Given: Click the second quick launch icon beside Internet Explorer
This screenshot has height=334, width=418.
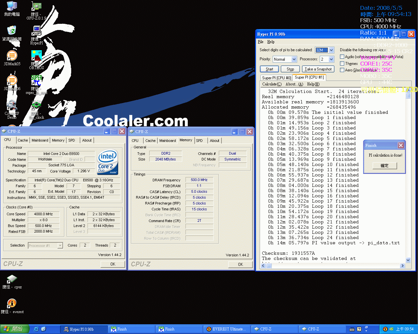Looking at the screenshot, I should point(43,329).
